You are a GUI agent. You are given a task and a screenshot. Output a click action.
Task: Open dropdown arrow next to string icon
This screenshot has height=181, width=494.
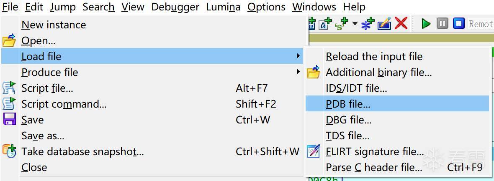point(355,24)
